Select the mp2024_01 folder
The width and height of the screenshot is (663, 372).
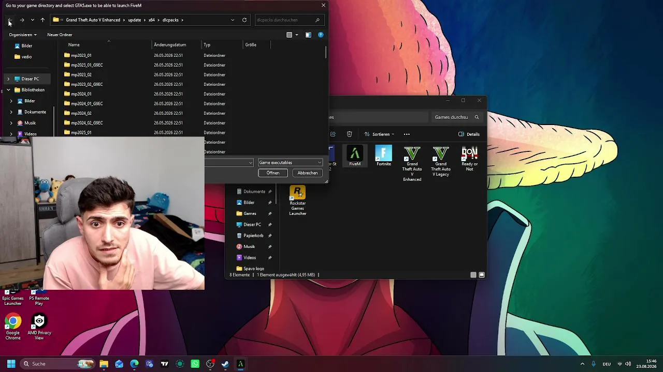[81, 94]
